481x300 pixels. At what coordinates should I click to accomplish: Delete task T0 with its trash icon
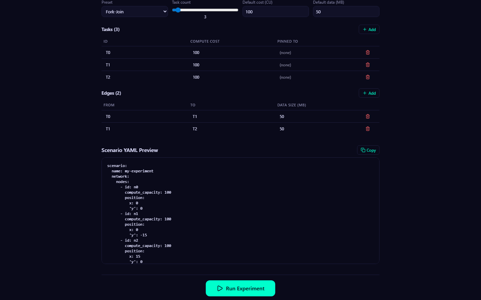(367, 52)
